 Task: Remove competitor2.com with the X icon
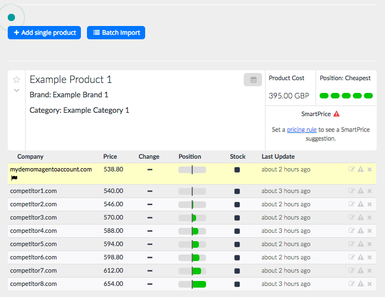point(369,205)
